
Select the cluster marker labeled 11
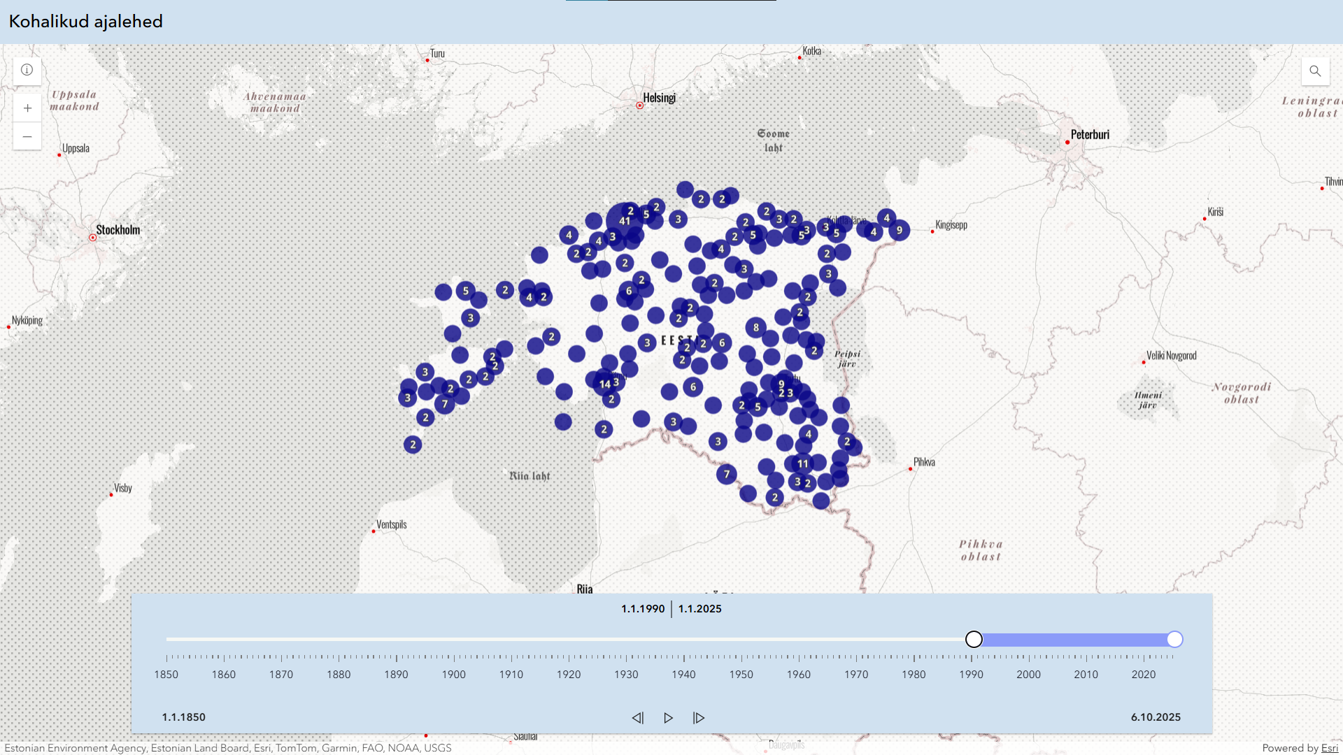pos(802,463)
